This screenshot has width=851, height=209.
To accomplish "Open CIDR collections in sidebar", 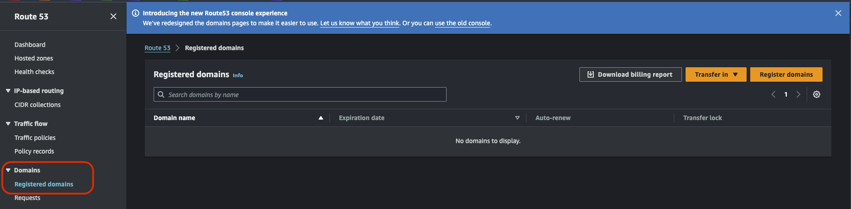I will click(x=38, y=105).
